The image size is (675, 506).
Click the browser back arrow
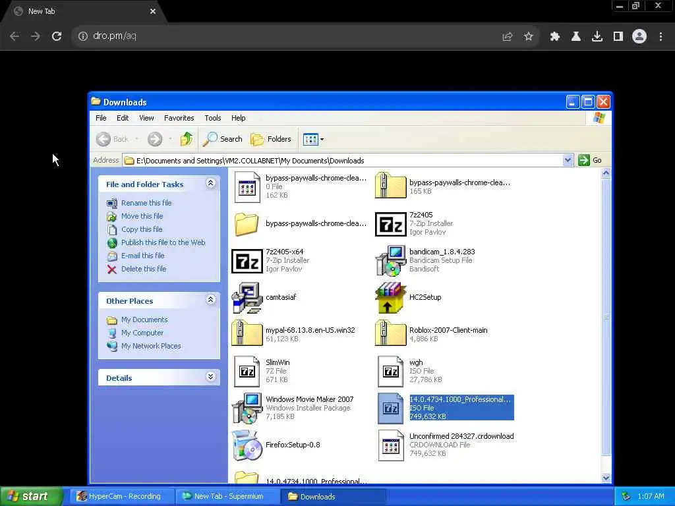click(x=15, y=36)
